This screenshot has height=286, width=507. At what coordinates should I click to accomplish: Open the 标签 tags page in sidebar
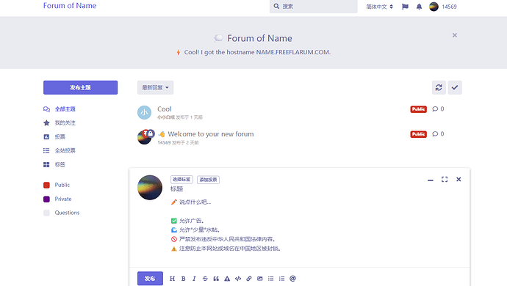click(x=54, y=164)
